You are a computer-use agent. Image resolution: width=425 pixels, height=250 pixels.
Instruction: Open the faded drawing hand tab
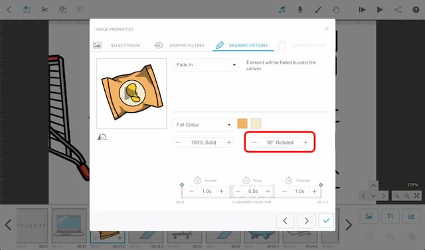coord(301,45)
